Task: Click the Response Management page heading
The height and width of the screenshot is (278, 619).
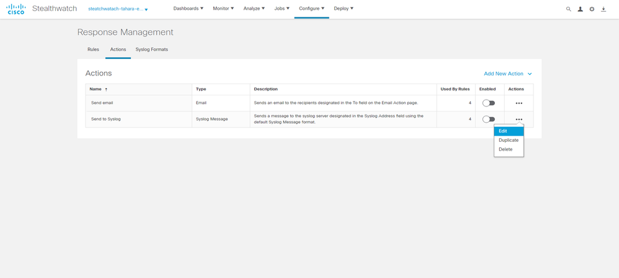Action: tap(125, 32)
